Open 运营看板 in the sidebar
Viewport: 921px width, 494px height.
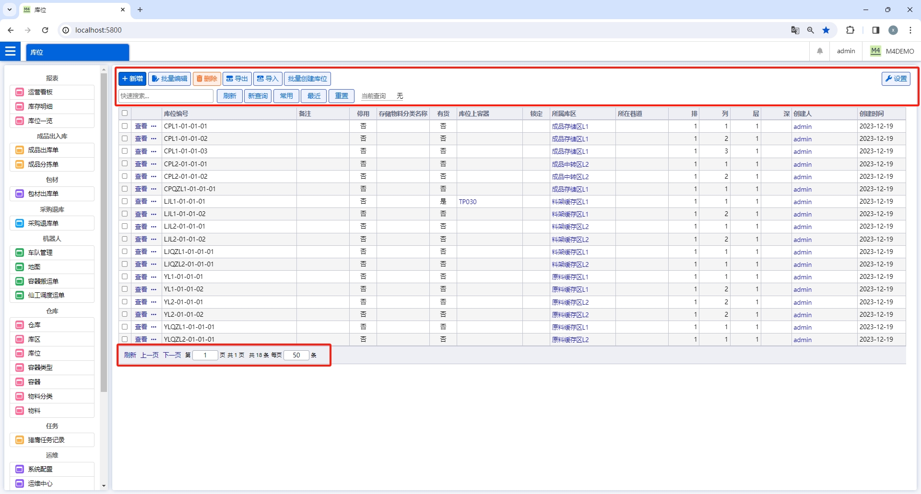52,92
